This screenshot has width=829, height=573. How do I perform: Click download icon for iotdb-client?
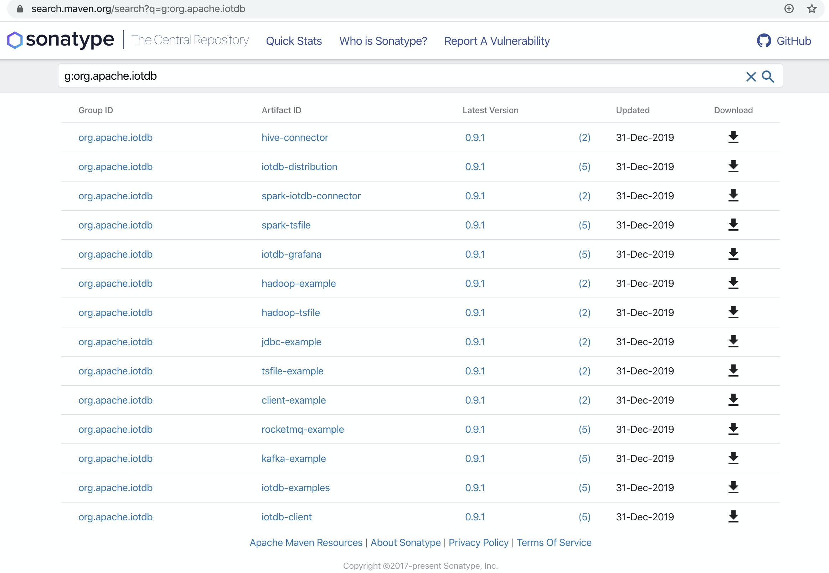tap(733, 517)
